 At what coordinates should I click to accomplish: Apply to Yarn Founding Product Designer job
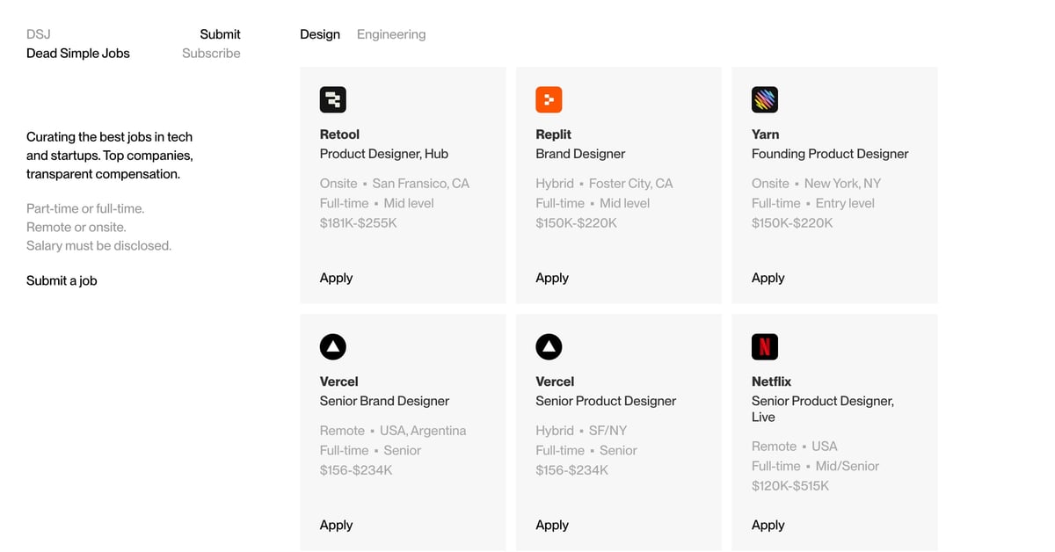[768, 278]
